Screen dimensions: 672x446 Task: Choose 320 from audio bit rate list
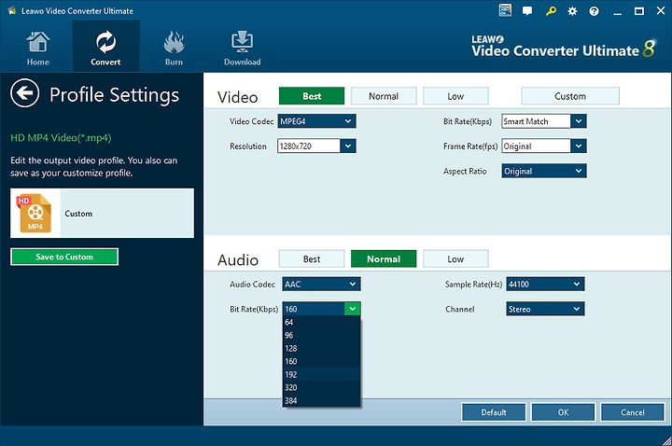click(321, 387)
